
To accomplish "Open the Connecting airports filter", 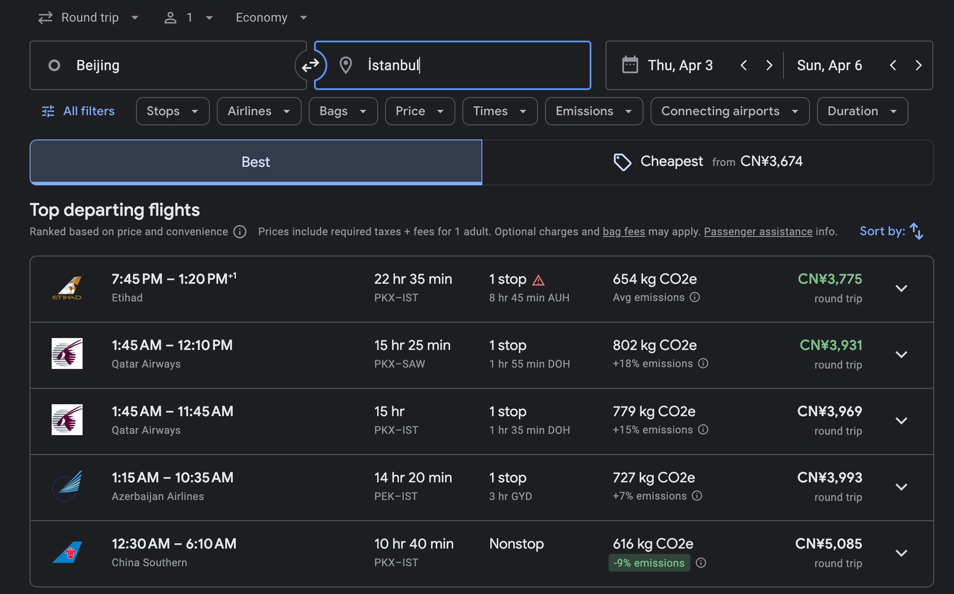I will tap(730, 111).
